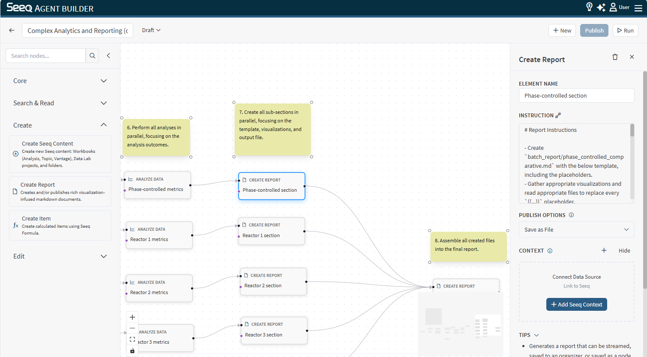Toggle the canvas lock icon
Image resolution: width=647 pixels, height=357 pixels.
(132, 351)
